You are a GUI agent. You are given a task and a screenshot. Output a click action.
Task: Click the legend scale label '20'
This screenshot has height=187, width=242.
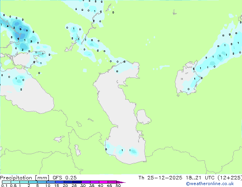[x=65, y=185]
